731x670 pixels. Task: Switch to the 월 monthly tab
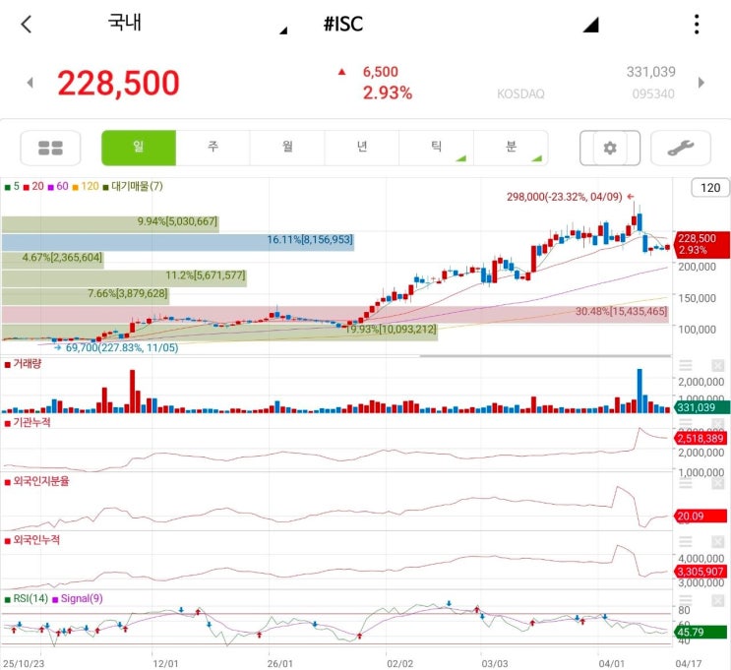pos(287,148)
